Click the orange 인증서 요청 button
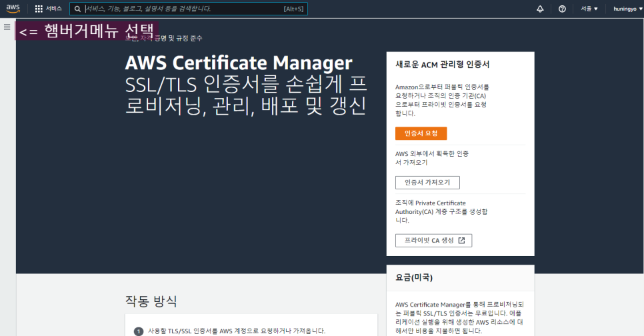 coord(421,133)
